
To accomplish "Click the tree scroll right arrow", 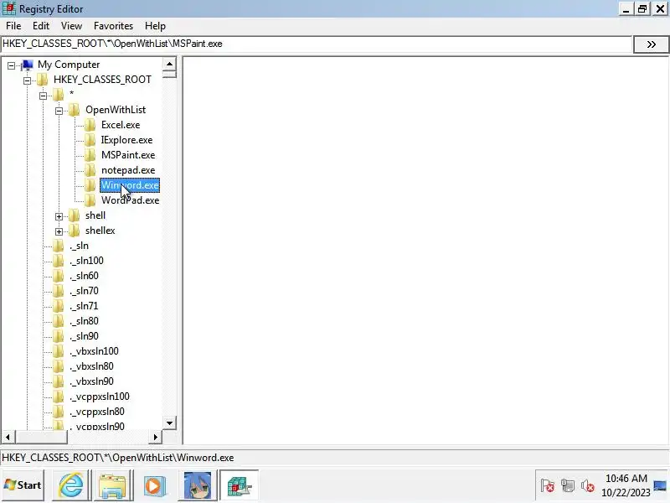I will point(156,437).
